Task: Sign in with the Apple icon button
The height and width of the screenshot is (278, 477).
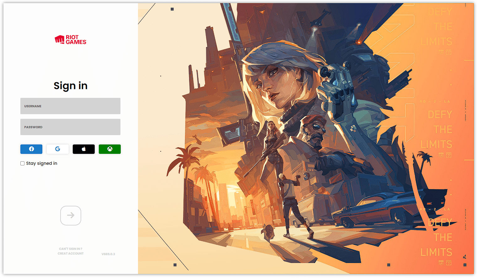Action: click(84, 149)
